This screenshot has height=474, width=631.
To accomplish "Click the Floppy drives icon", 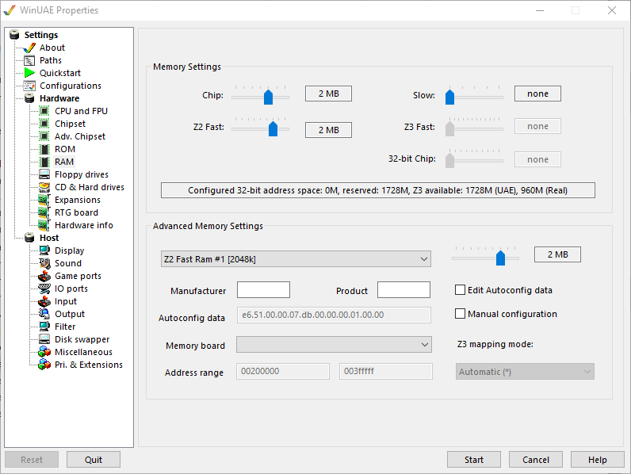I will (x=45, y=174).
